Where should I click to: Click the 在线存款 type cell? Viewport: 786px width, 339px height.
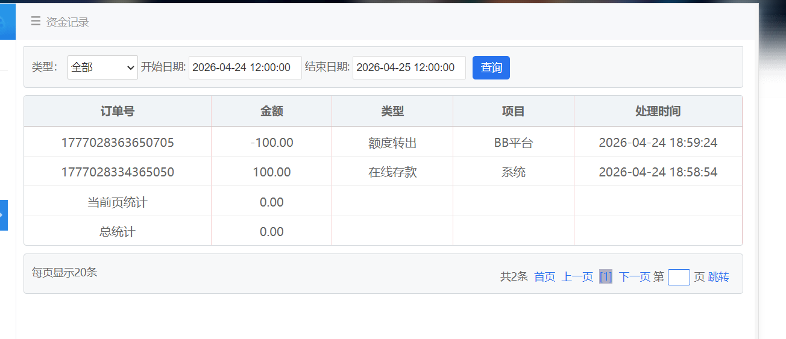(x=392, y=172)
